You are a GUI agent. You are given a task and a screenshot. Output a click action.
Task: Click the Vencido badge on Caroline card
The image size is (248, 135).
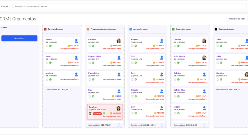point(97,114)
